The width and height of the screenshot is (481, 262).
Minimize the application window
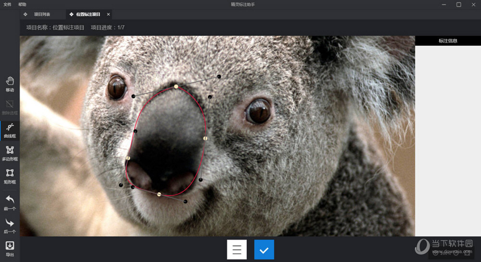(x=444, y=5)
